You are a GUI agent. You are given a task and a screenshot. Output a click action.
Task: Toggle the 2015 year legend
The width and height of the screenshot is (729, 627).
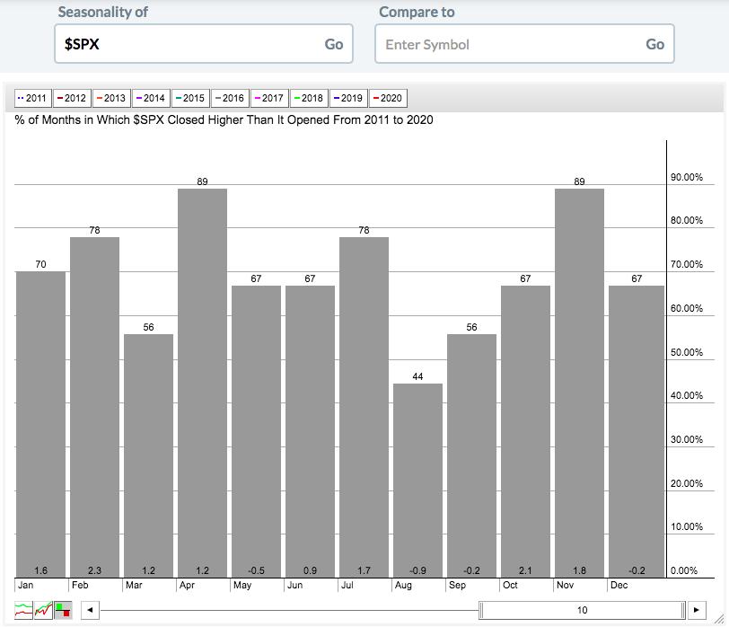[x=190, y=98]
